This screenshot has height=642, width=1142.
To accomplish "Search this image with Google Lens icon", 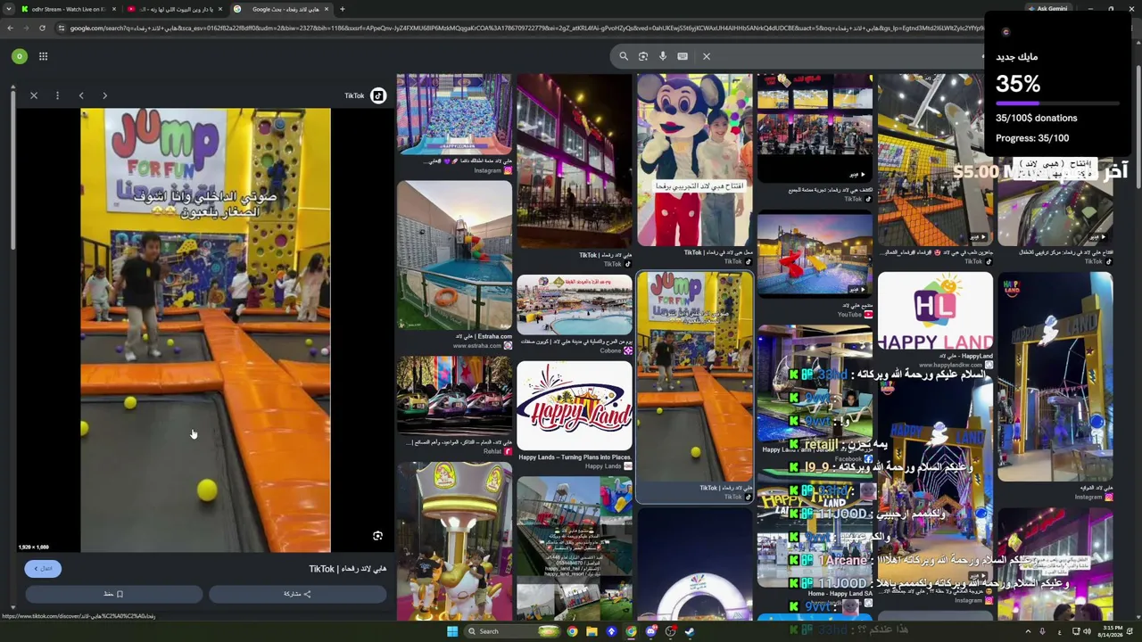I will click(x=377, y=536).
